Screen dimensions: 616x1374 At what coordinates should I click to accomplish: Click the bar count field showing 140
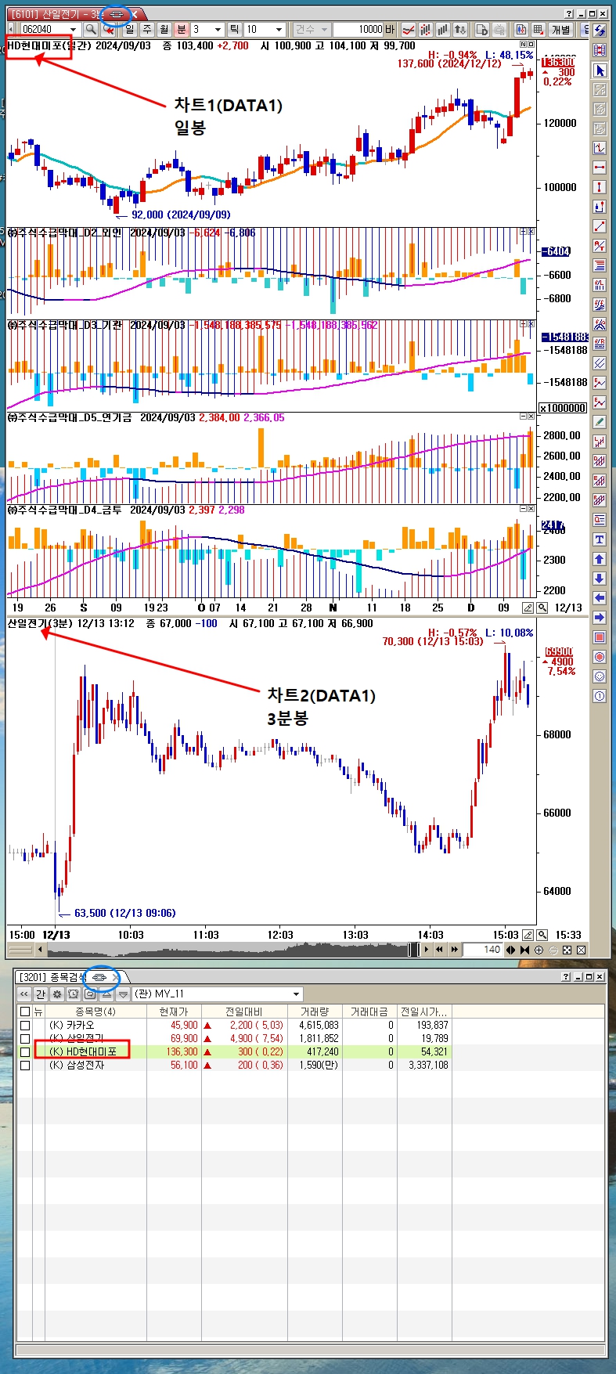[x=482, y=950]
